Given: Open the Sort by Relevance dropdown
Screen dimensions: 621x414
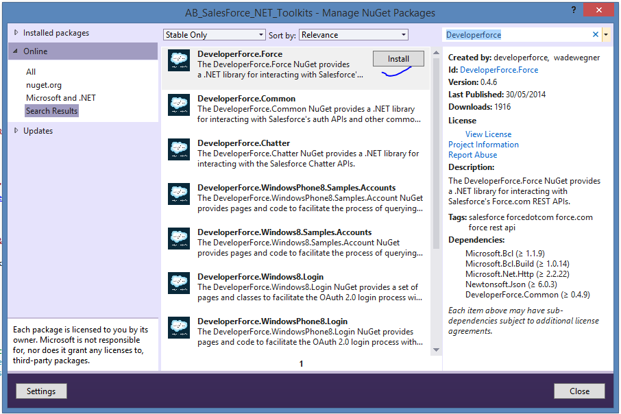Looking at the screenshot, I should click(x=353, y=35).
